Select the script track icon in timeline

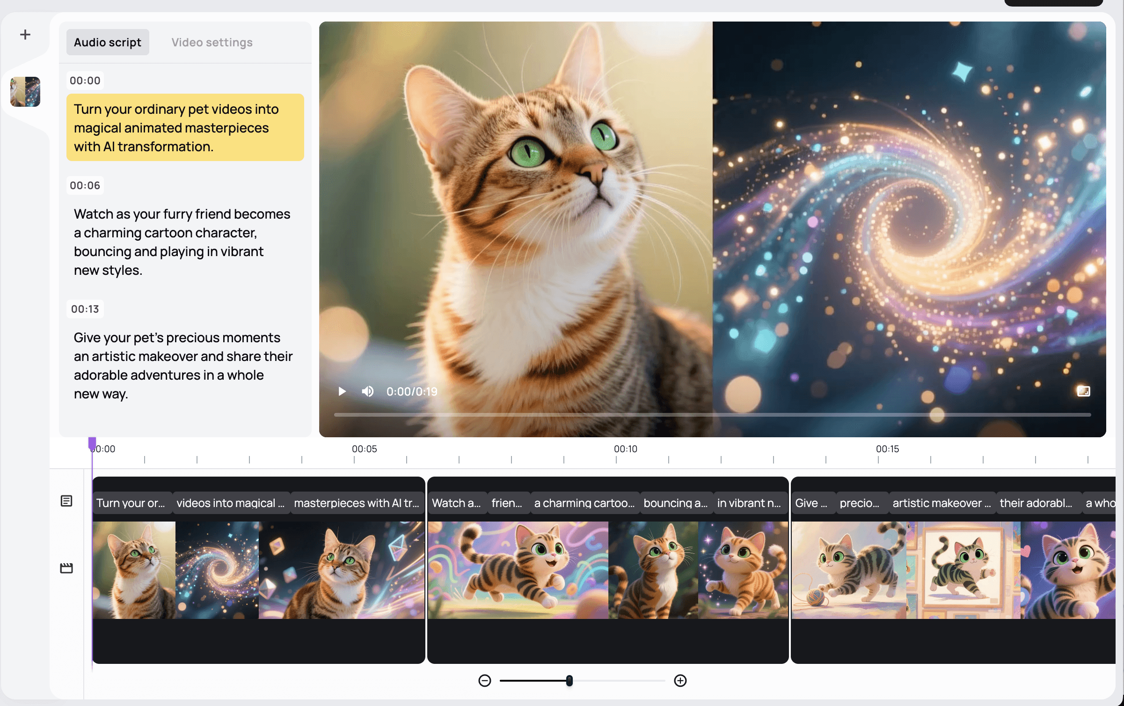[66, 501]
